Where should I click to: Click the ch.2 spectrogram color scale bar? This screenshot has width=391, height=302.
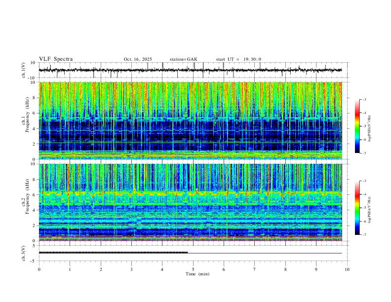tap(357, 208)
